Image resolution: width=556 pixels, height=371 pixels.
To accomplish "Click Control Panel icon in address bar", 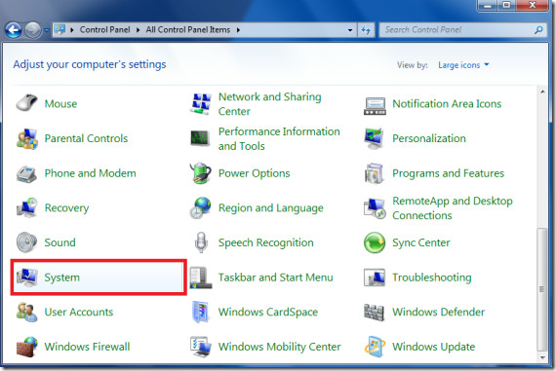I will coord(60,30).
